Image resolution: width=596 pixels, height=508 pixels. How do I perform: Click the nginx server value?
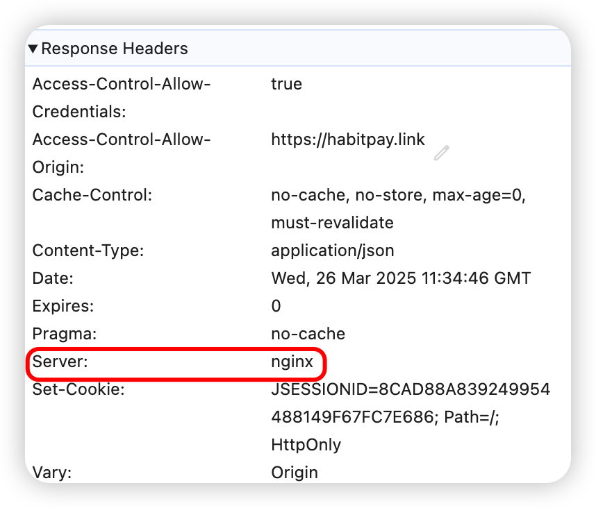[292, 362]
